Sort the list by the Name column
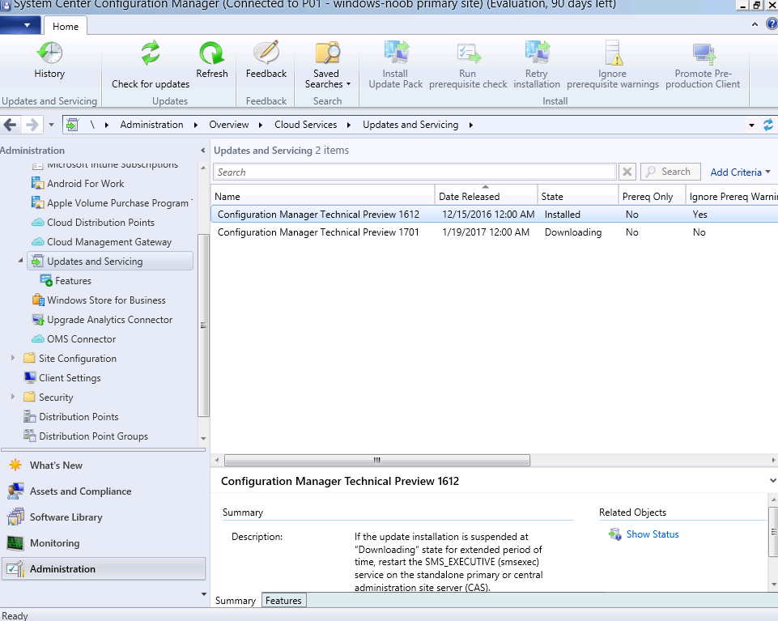 [x=322, y=197]
